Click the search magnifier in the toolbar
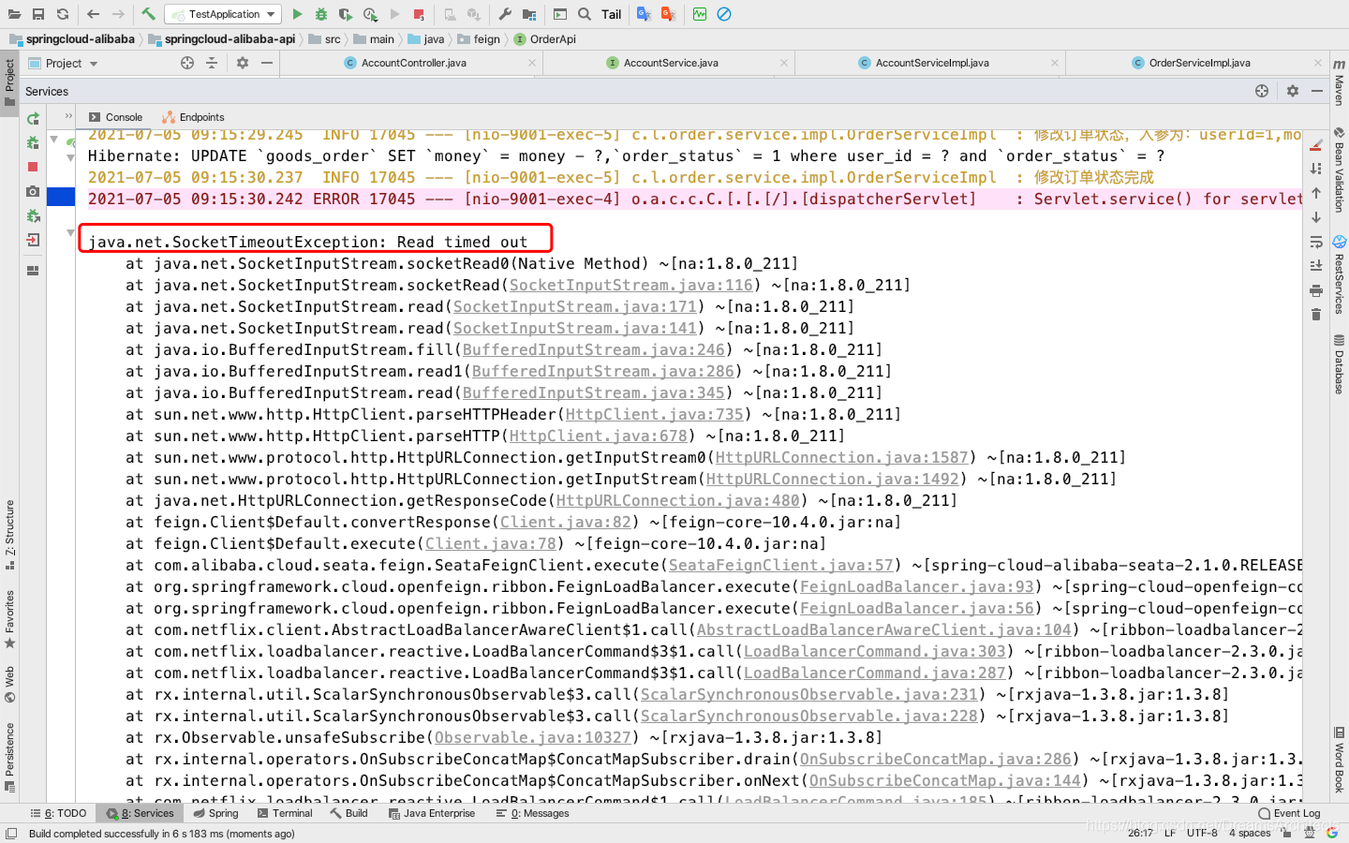 pyautogui.click(x=585, y=14)
